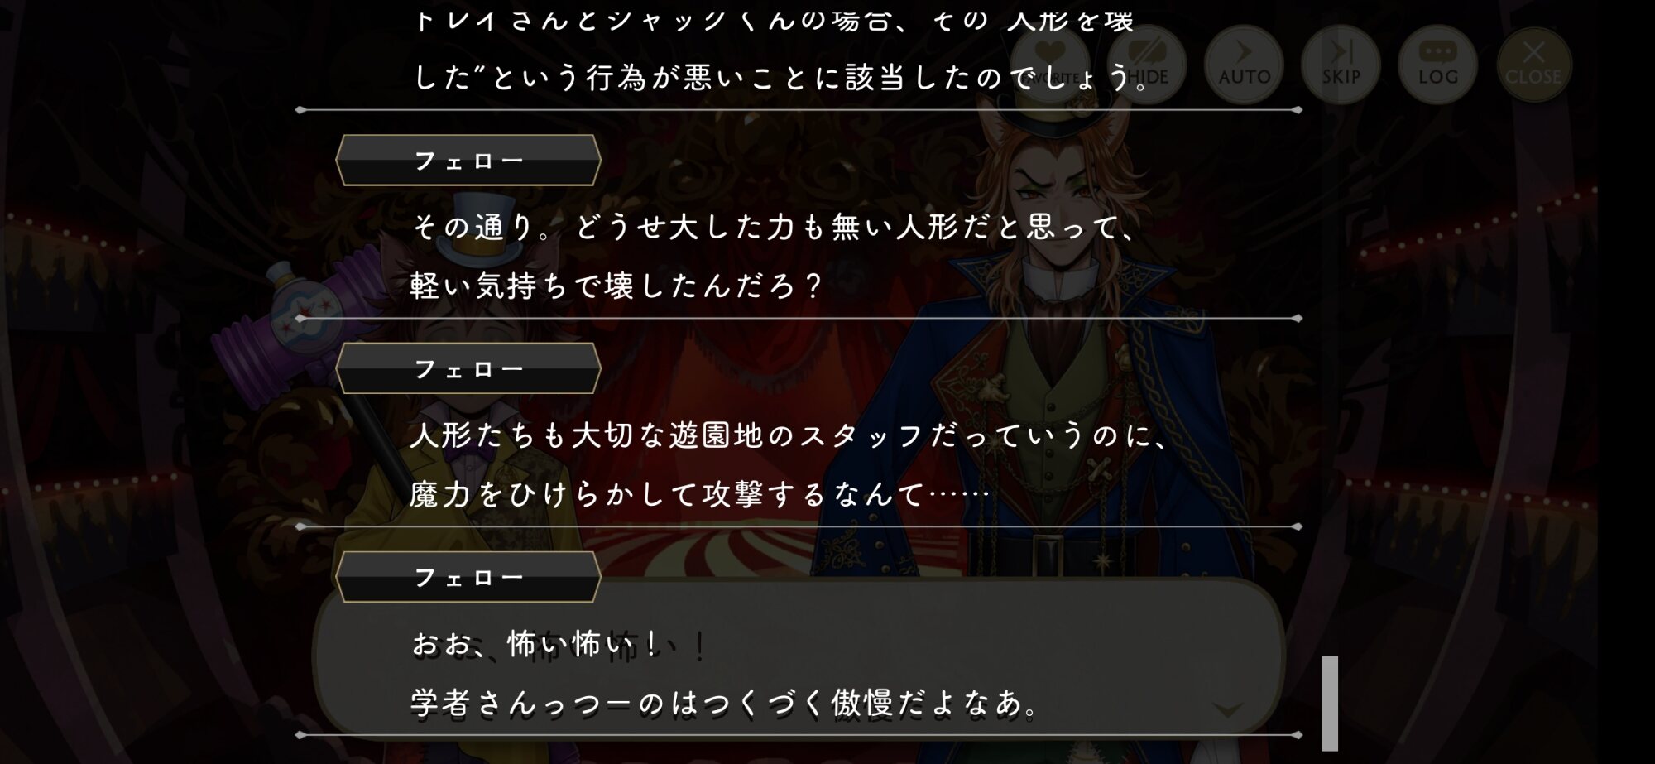Viewport: 1655px width, 764px height.
Task: Select log line 'おお、怖い怖い！'
Action: pyautogui.click(x=536, y=643)
